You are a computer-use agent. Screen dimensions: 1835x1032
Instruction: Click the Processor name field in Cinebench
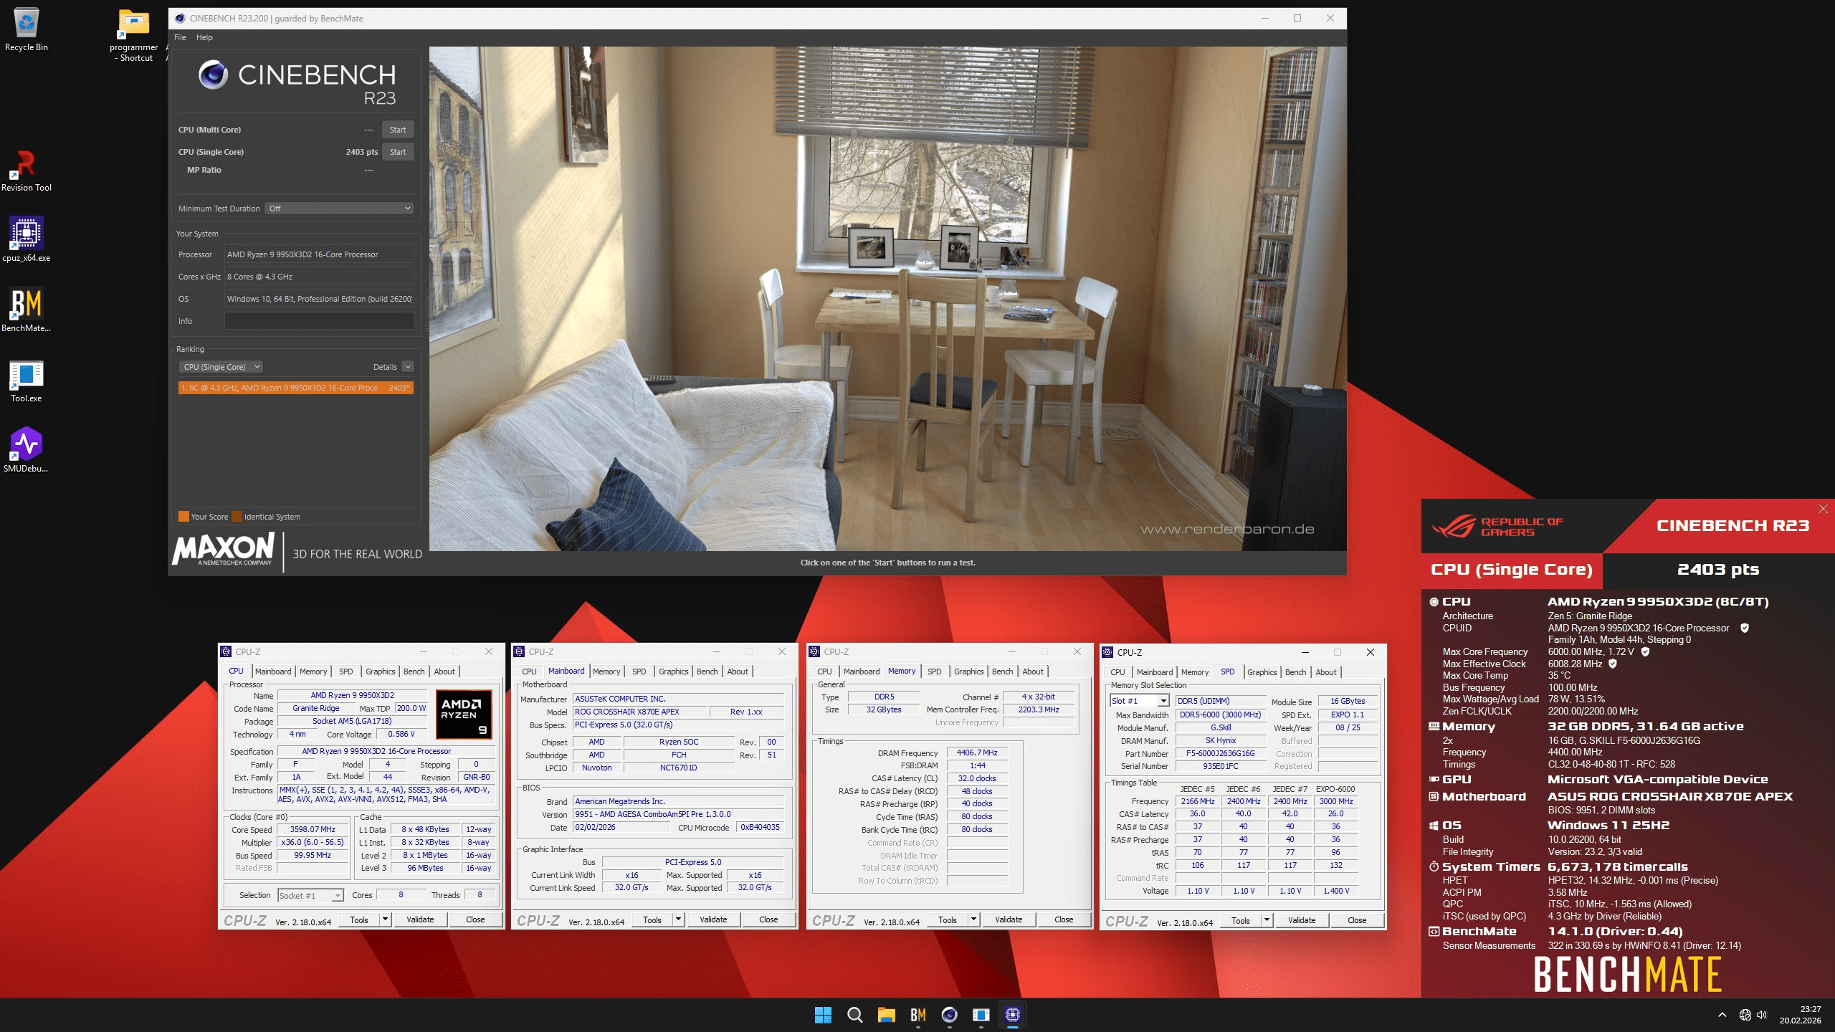tap(319, 254)
